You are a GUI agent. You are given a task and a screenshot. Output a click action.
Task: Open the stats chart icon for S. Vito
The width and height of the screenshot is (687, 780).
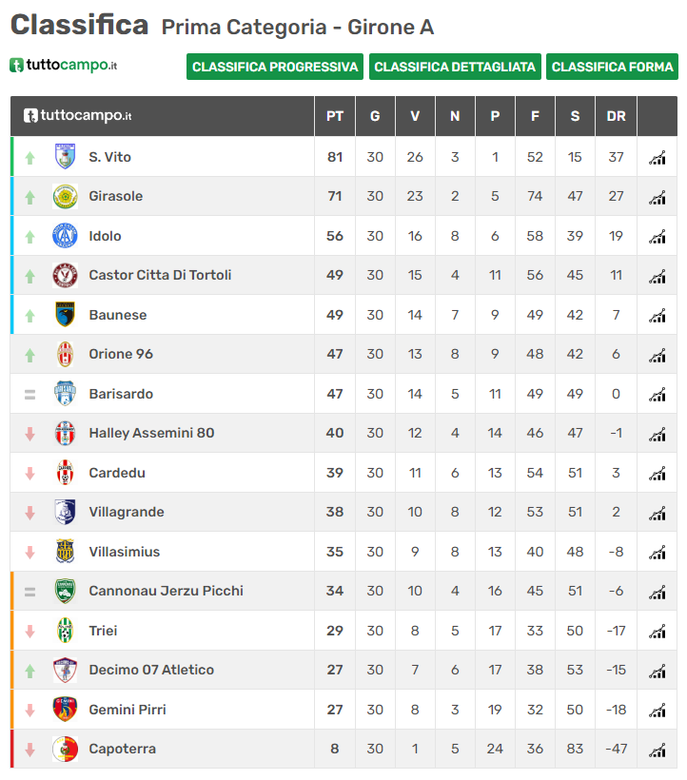click(x=657, y=158)
